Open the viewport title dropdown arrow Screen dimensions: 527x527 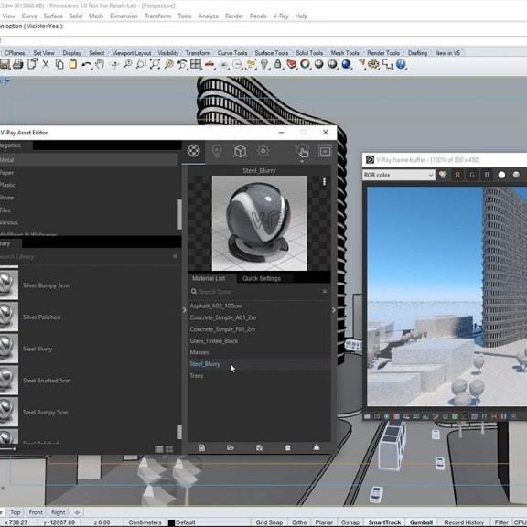[x=7, y=81]
